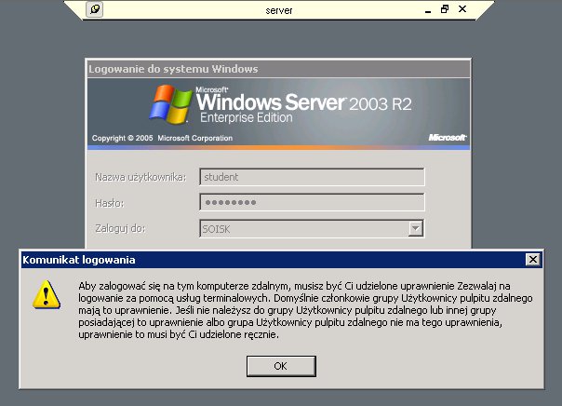Click OK in the logon message
This screenshot has width=562, height=406.
tap(281, 366)
